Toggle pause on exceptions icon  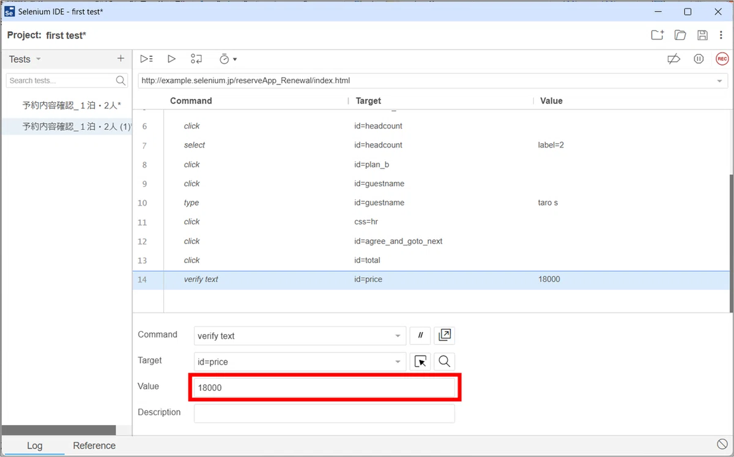[699, 59]
